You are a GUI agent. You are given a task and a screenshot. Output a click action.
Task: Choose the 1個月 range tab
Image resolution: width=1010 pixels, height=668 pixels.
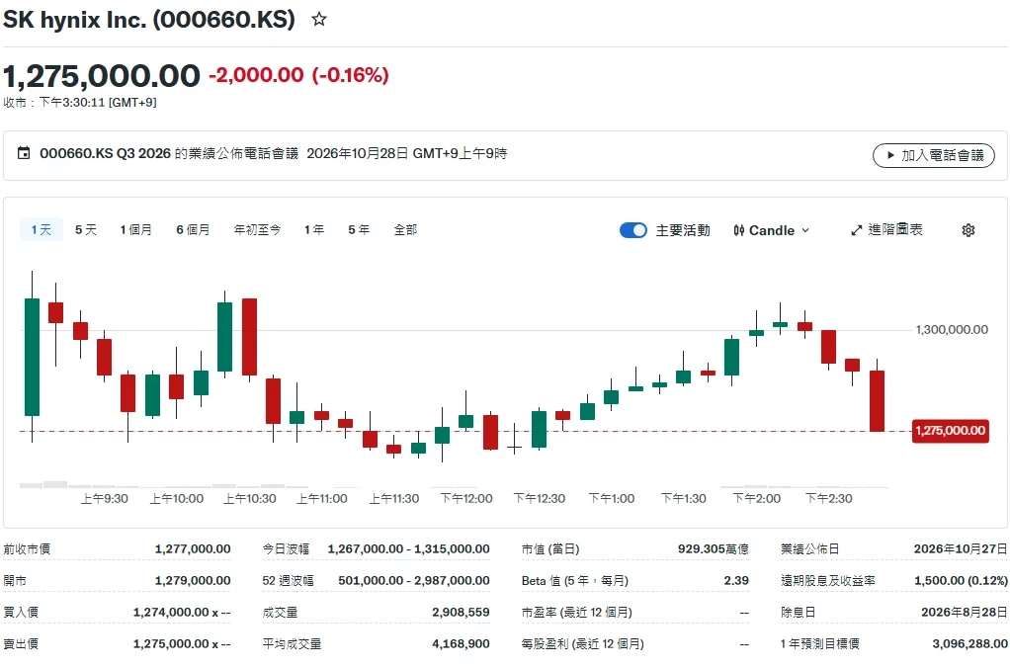[136, 229]
